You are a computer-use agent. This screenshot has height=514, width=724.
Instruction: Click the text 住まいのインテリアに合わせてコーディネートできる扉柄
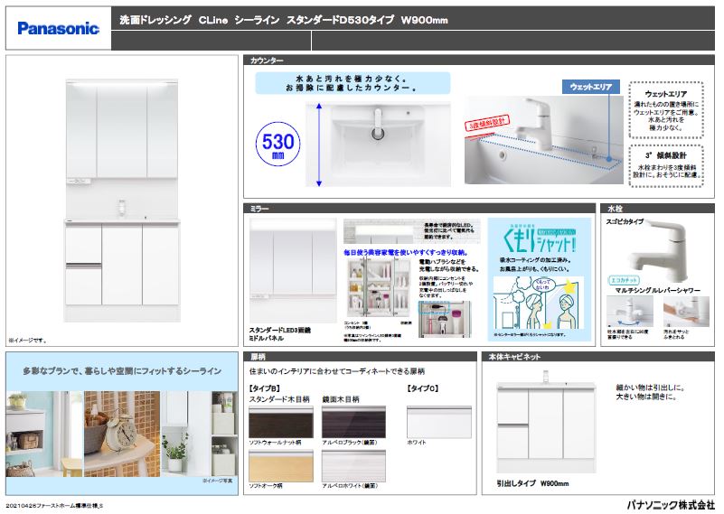[x=336, y=371]
